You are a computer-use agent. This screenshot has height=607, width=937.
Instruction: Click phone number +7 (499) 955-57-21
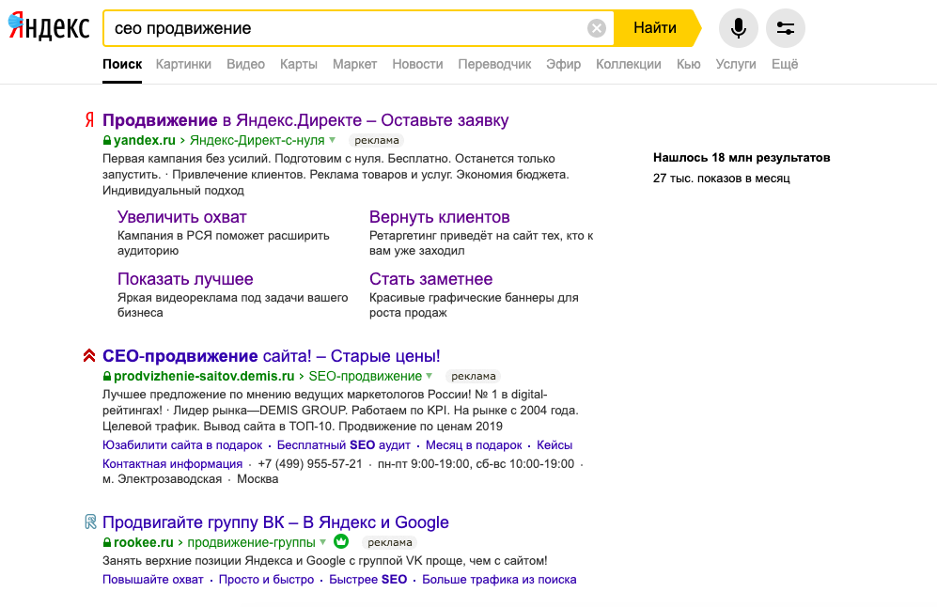[x=310, y=464]
